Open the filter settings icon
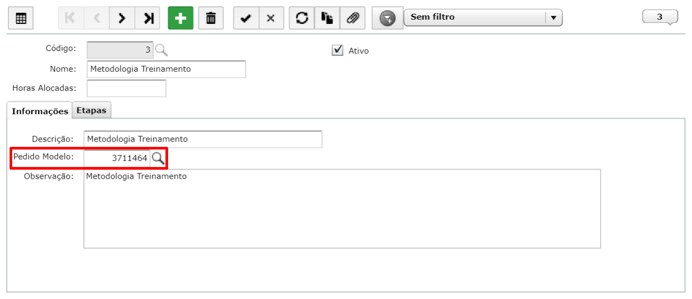Viewport: 692px width, 299px height. pos(388,19)
